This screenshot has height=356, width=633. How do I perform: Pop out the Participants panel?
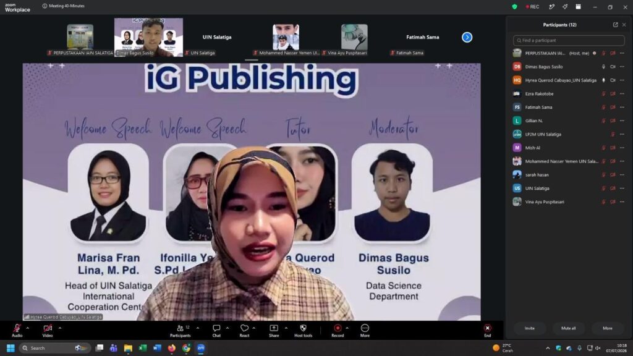tap(615, 25)
